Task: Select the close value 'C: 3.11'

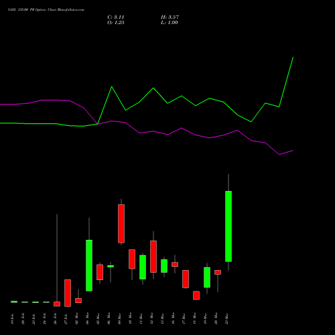Action: 116,17
